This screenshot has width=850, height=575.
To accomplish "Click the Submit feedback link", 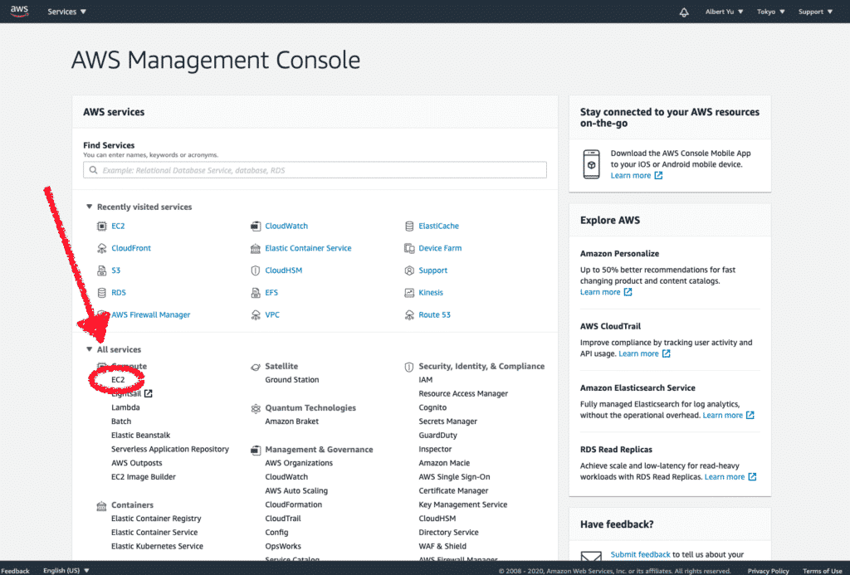I will (640, 554).
